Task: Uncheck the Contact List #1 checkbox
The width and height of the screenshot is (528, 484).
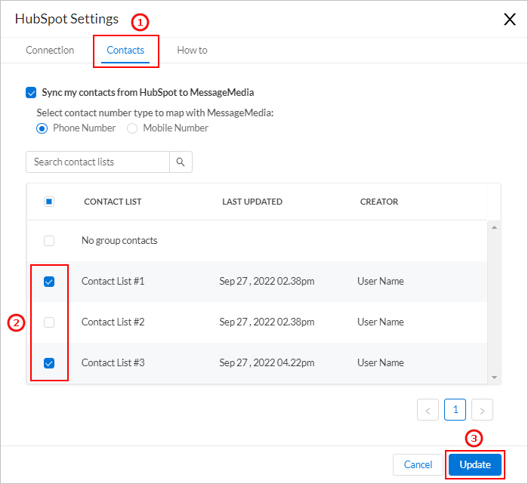Action: pos(49,282)
